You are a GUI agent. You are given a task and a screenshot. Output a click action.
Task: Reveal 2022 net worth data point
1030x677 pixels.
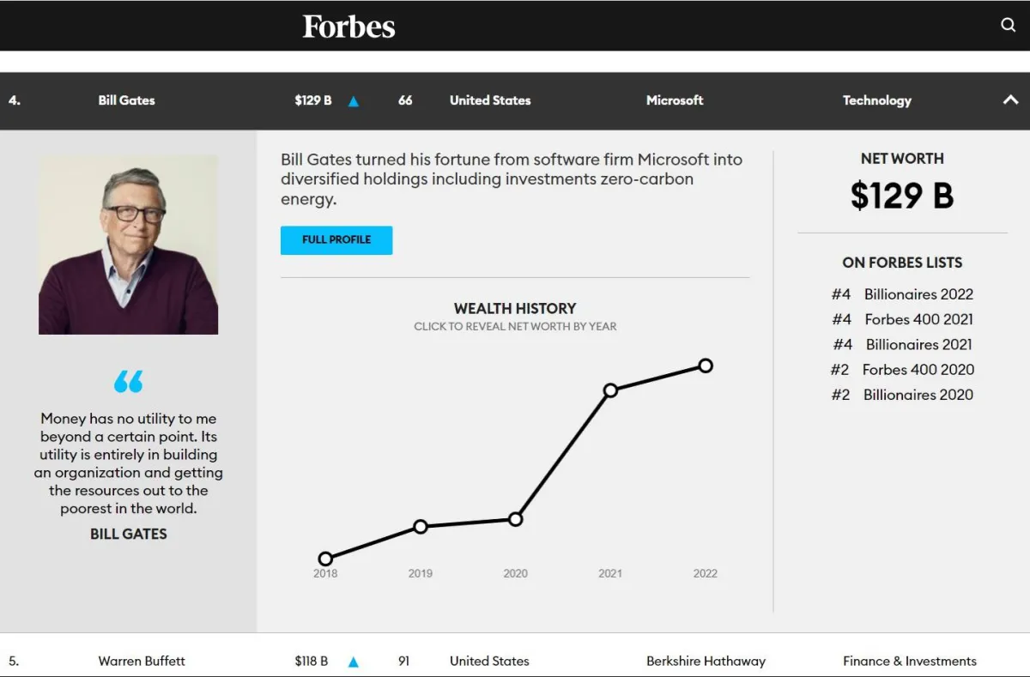point(706,366)
